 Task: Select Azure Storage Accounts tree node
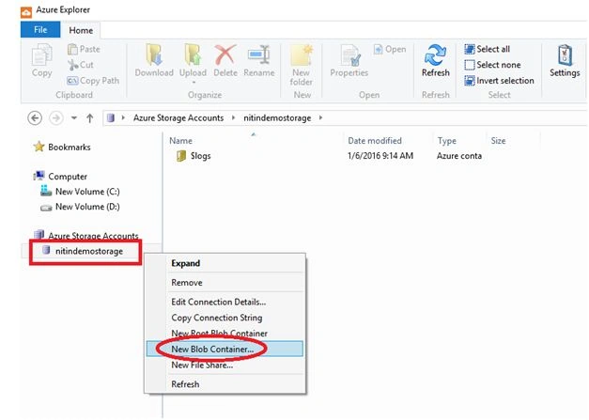86,236
